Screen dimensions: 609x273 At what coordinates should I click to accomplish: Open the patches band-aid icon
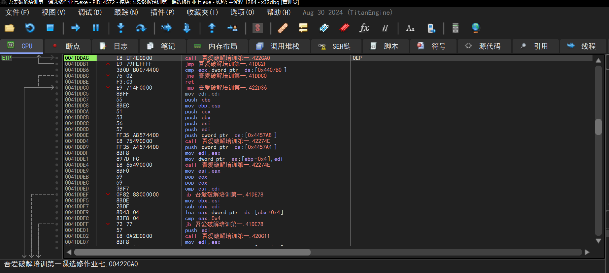pyautogui.click(x=283, y=28)
